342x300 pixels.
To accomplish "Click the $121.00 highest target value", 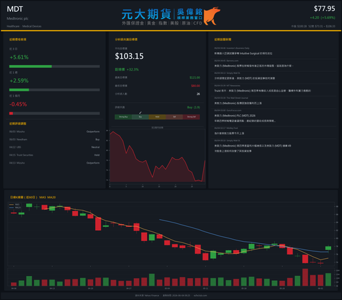I will pyautogui.click(x=195, y=77).
